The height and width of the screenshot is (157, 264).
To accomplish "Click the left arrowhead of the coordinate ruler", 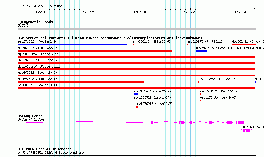I will coord(18,9).
